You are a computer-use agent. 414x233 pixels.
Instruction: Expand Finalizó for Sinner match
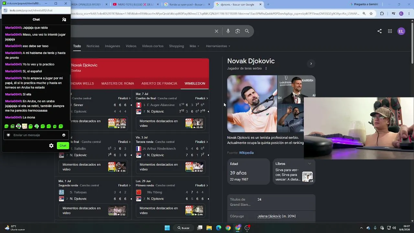pos(124,98)
